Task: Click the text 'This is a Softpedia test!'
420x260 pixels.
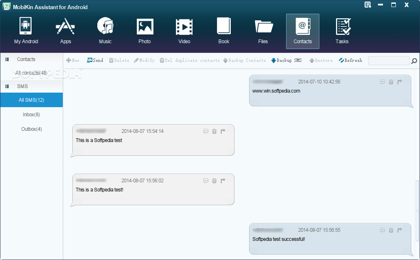Action: [99, 190]
